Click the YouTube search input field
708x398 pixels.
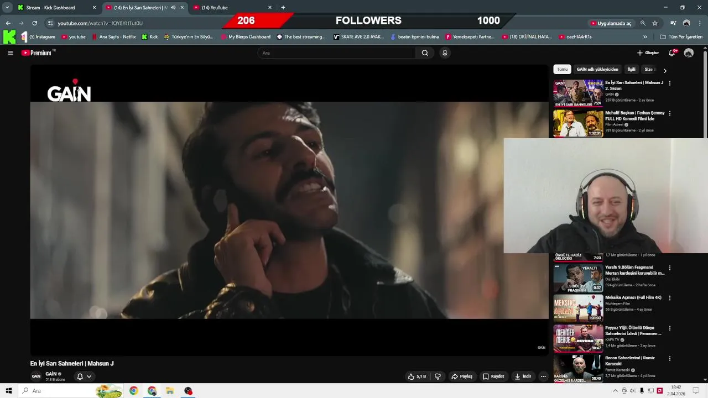pyautogui.click(x=336, y=53)
